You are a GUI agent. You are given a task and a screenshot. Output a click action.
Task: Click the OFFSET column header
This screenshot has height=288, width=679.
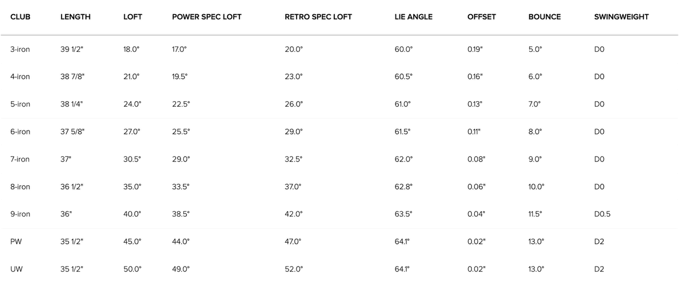pos(482,17)
